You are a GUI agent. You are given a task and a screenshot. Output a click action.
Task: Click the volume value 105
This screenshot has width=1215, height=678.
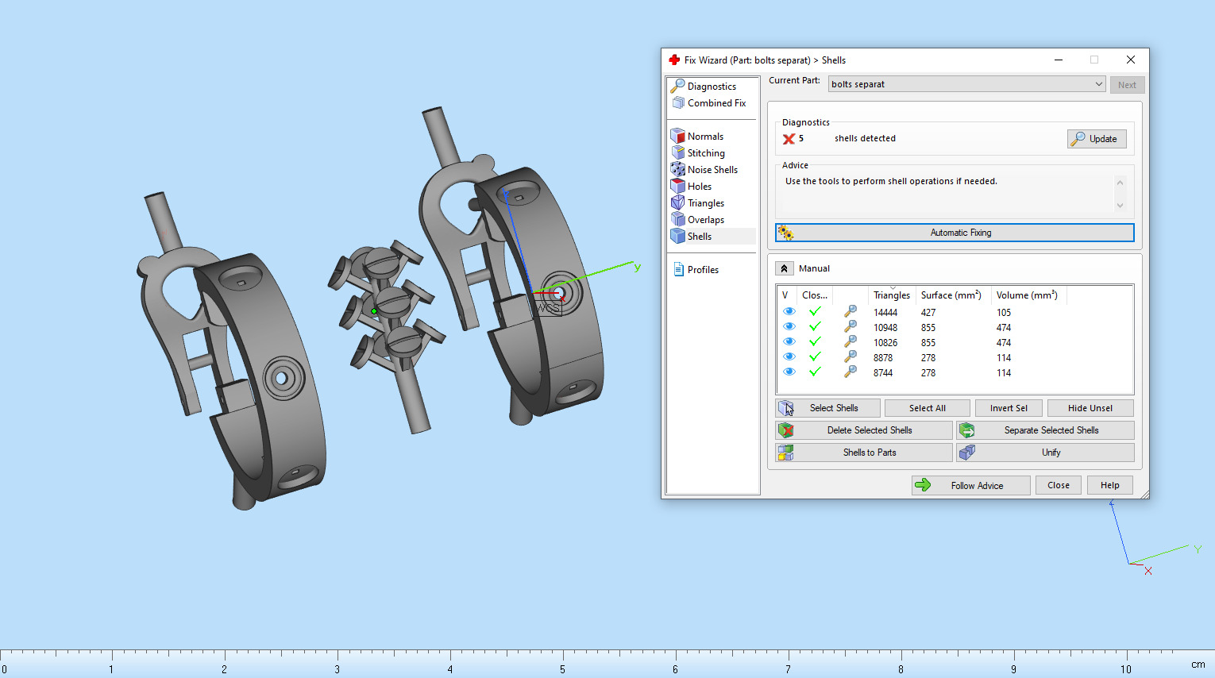pyautogui.click(x=1004, y=313)
